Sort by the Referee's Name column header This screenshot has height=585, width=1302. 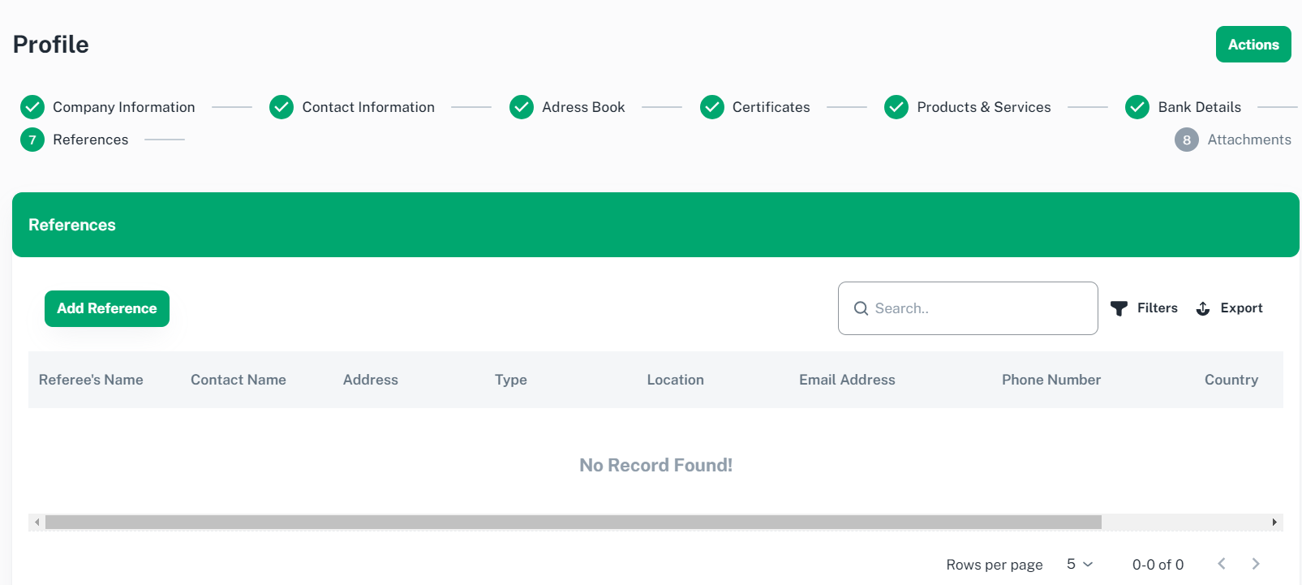pos(91,380)
